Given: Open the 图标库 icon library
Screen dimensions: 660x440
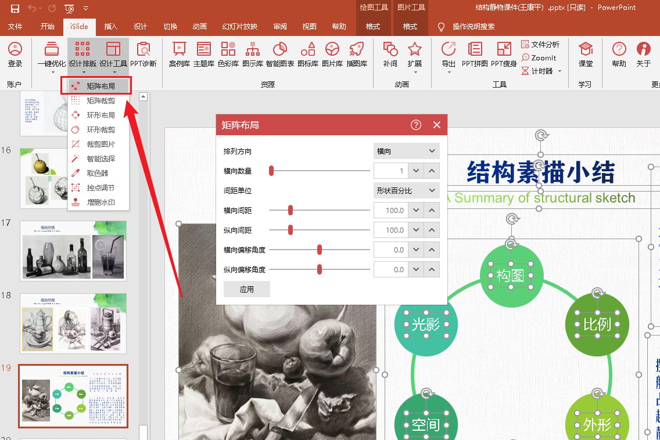Looking at the screenshot, I should coord(308,54).
